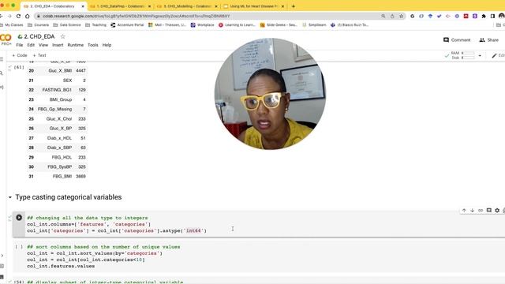Viewport: 505px width, 284px height.
Task: Open the Simplilearn bookmark
Action: (x=314, y=24)
